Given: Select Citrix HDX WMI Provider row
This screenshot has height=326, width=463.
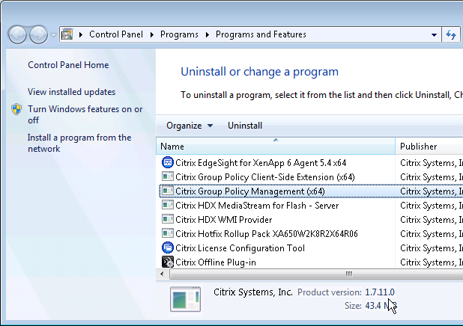Looking at the screenshot, I should point(311,219).
